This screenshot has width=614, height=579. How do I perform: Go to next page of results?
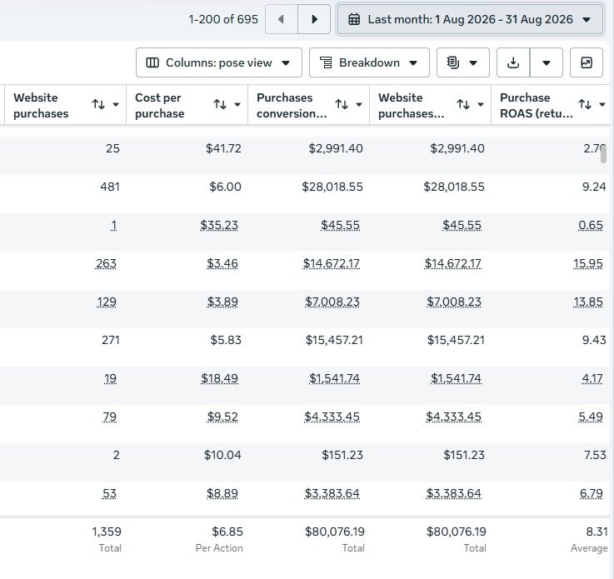tap(314, 19)
